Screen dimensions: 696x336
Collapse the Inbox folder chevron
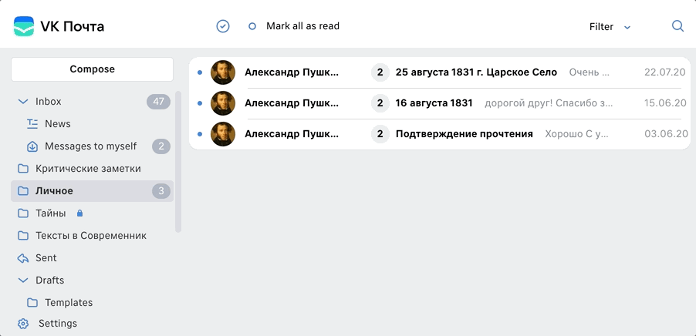22,102
